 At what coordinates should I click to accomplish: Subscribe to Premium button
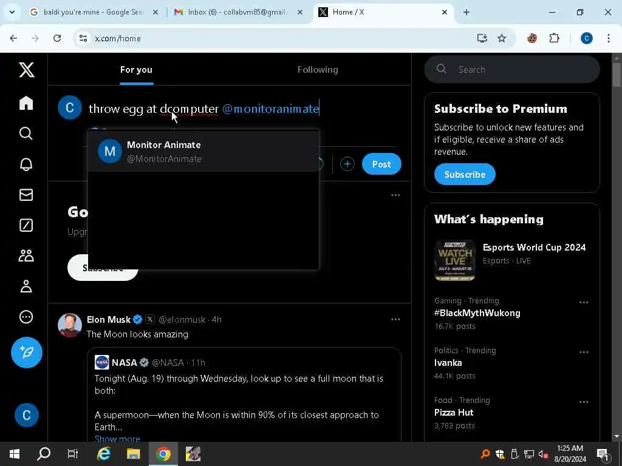tap(465, 174)
